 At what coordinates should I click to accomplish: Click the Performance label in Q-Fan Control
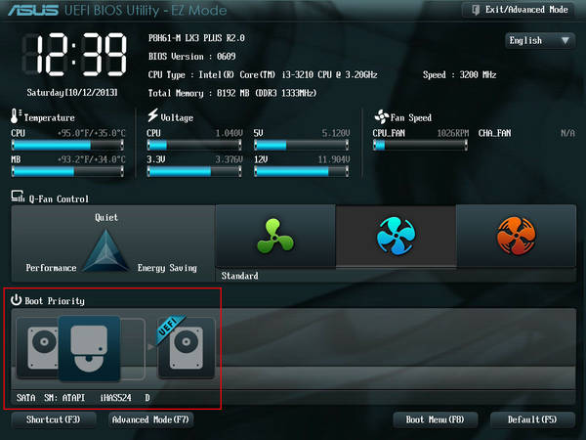[51, 268]
